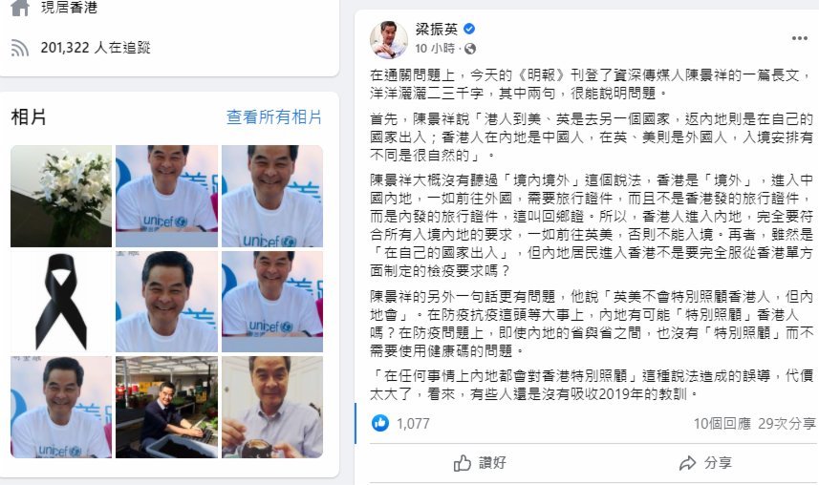Open the three-dot post options menu
The width and height of the screenshot is (819, 485).
[x=799, y=38]
